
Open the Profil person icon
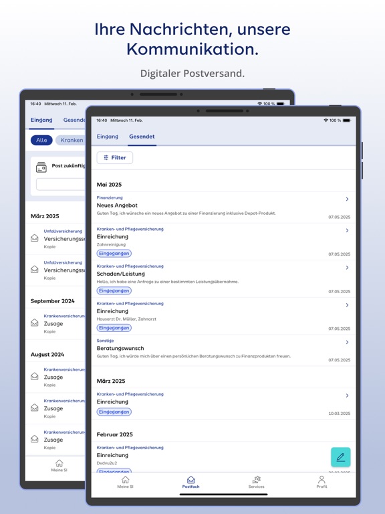[x=322, y=480]
